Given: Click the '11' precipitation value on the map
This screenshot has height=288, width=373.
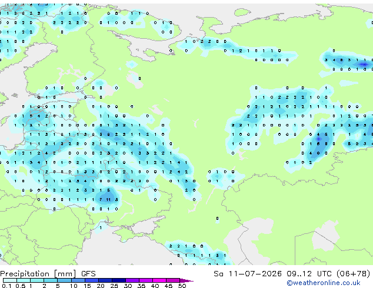Looking at the screenshot, I should coord(108,200).
